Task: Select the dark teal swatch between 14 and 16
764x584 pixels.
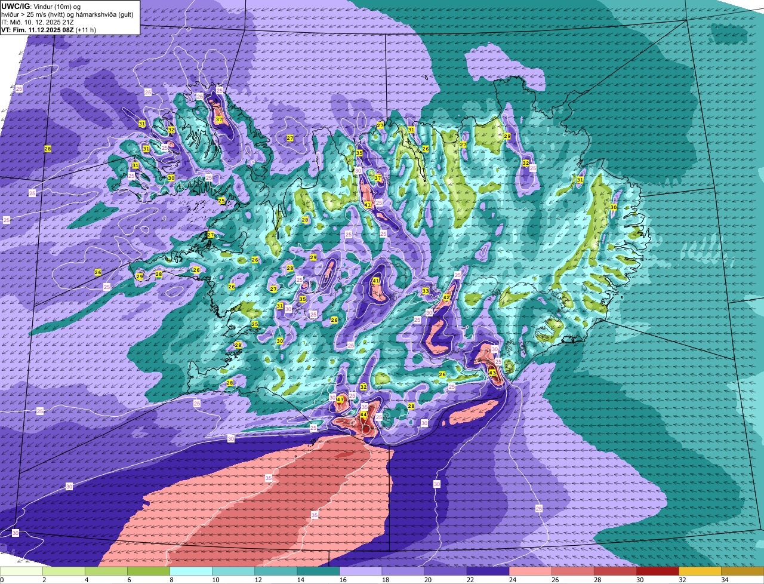Action: [x=318, y=571]
